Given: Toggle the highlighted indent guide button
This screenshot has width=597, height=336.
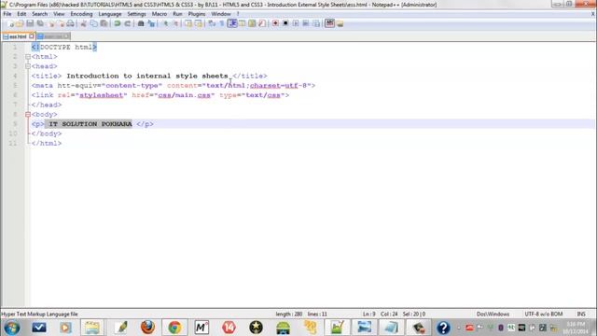Looking at the screenshot, I should click(232, 23).
